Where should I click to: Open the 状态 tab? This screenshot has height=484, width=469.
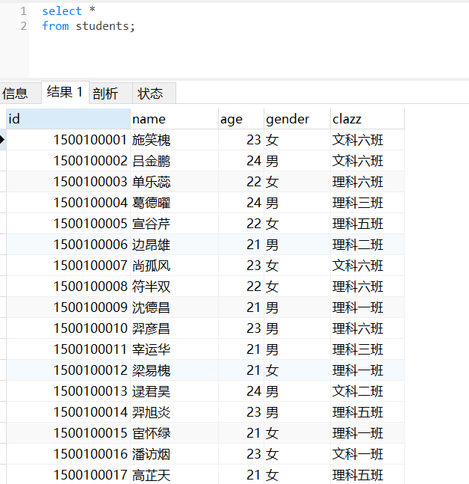coord(154,94)
